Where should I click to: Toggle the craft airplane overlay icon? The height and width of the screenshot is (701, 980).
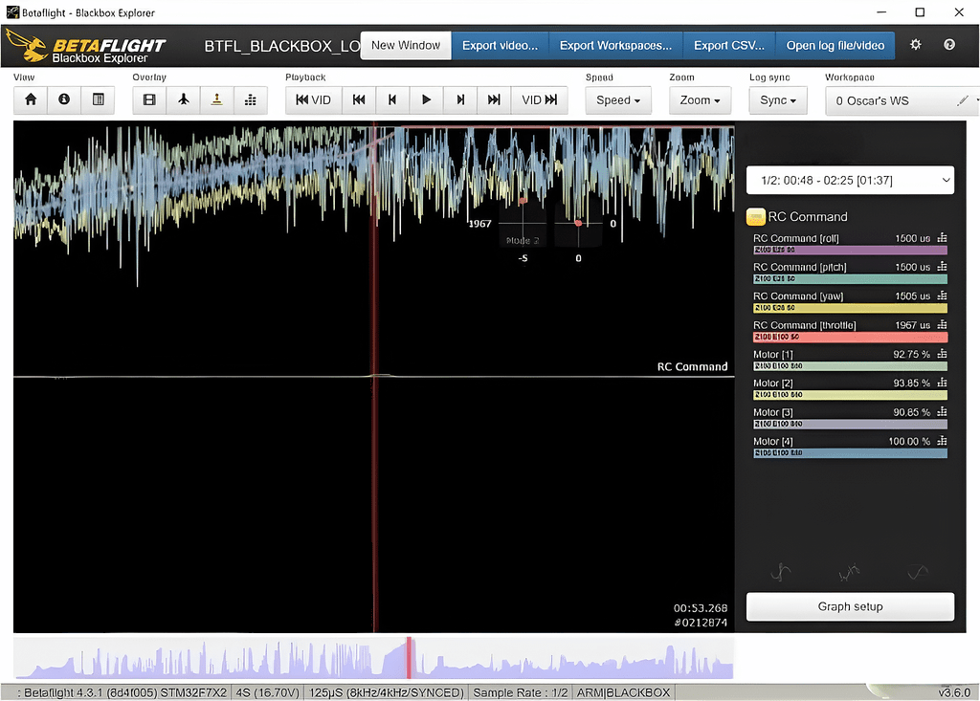pyautogui.click(x=183, y=100)
